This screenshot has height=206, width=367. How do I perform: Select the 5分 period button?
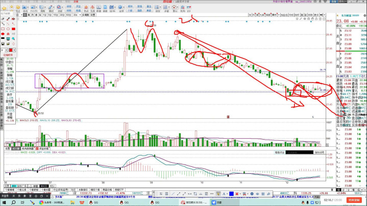click(50, 15)
